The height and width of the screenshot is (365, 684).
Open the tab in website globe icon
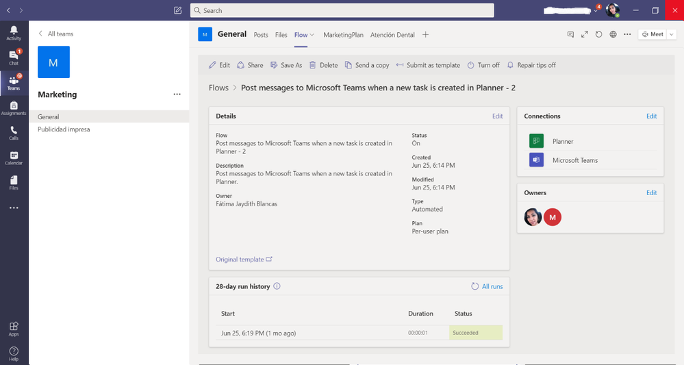point(613,34)
